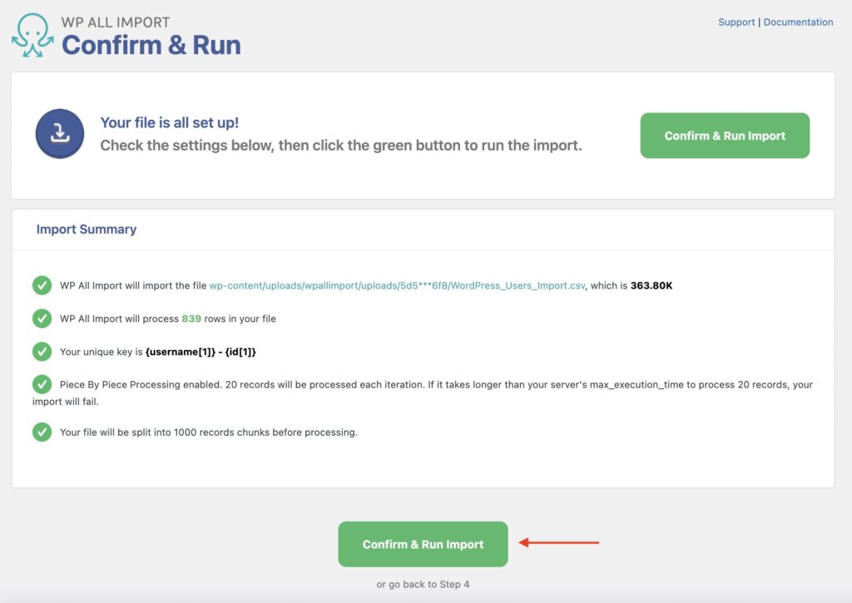Viewport: 852px width, 603px height.
Task: Click the top Confirm & Run Import button
Action: [x=724, y=135]
